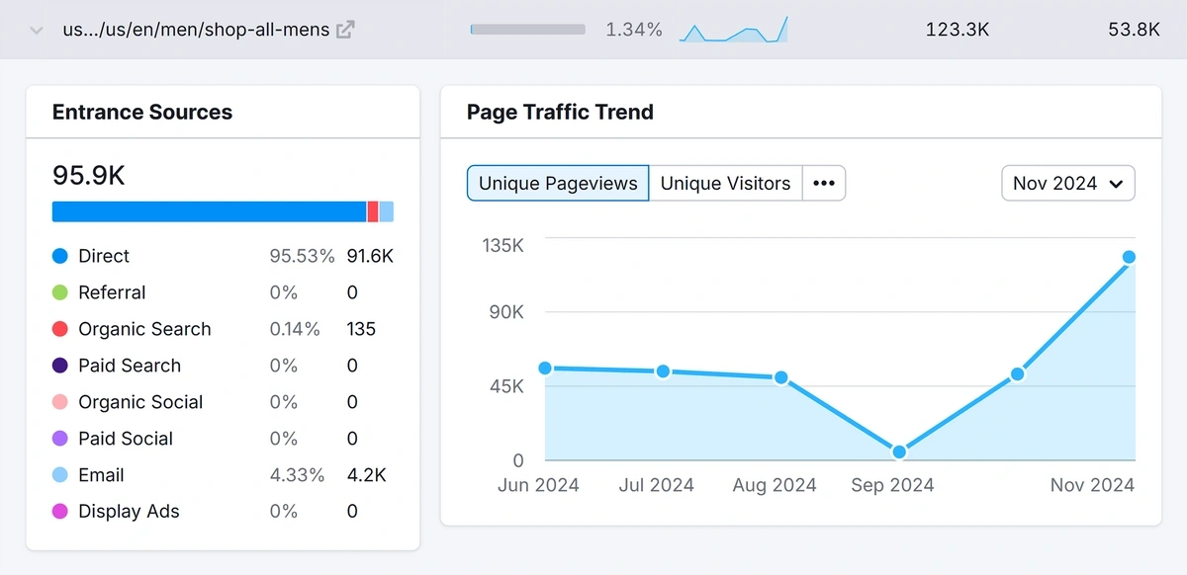Click the 1.34% progress bar
Viewport: 1187px width, 575px height.
pos(527,29)
